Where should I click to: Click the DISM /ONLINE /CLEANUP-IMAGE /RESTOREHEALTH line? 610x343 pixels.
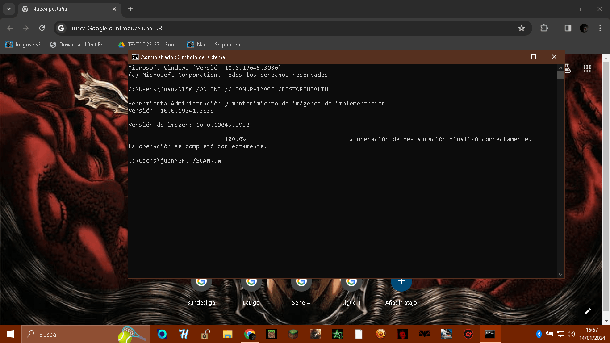click(228, 89)
